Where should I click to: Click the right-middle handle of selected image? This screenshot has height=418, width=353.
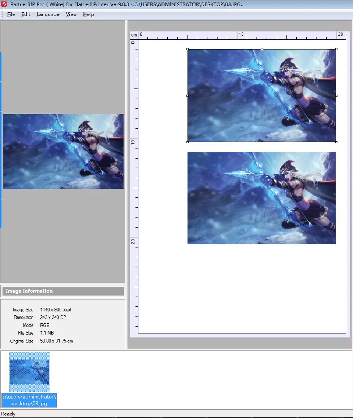(x=336, y=95)
